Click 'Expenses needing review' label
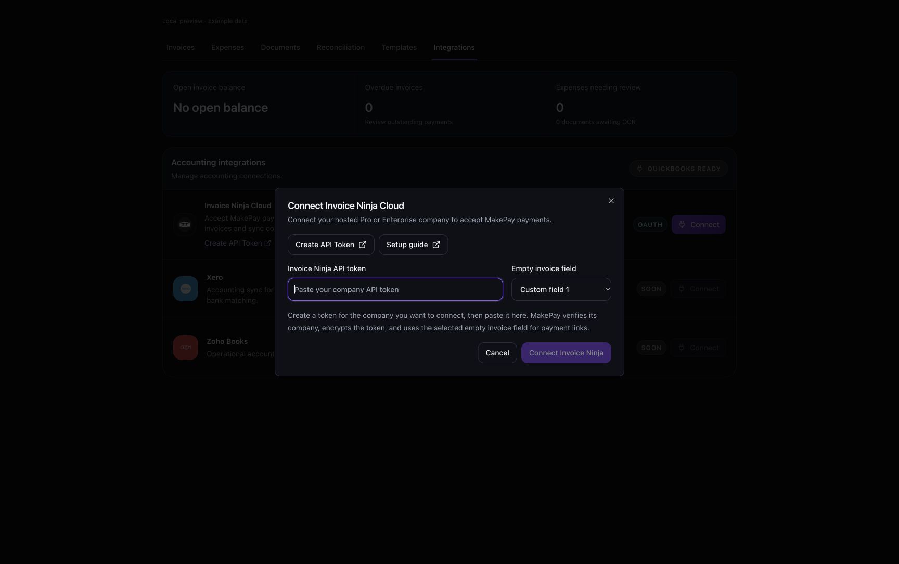The height and width of the screenshot is (564, 899). tap(598, 87)
